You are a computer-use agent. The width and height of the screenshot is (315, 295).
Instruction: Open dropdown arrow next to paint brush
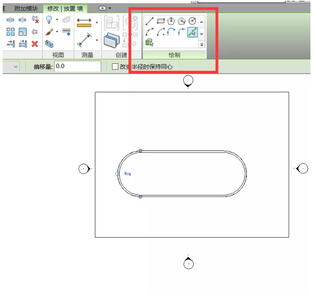(57, 31)
